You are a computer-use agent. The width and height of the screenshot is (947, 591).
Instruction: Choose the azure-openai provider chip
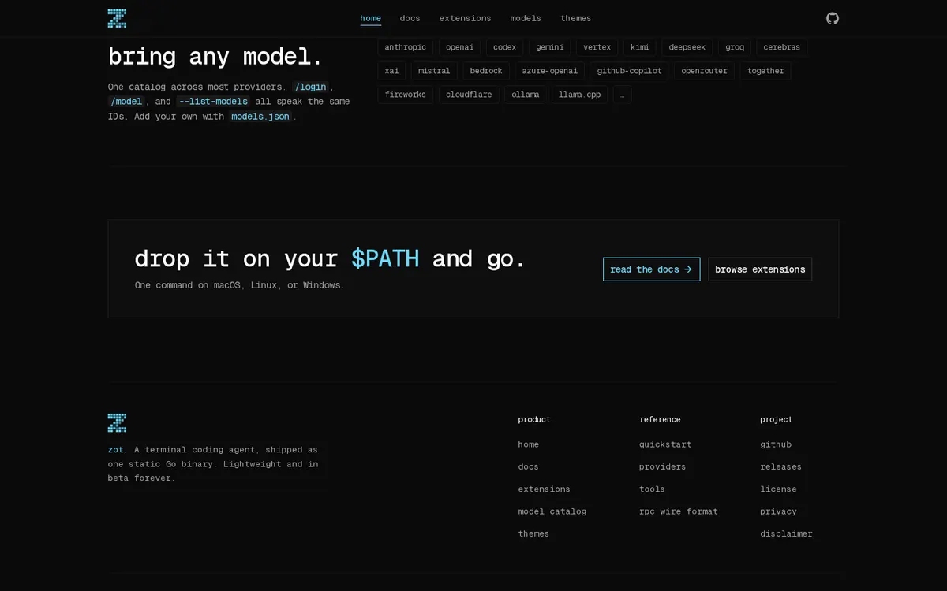pyautogui.click(x=550, y=71)
